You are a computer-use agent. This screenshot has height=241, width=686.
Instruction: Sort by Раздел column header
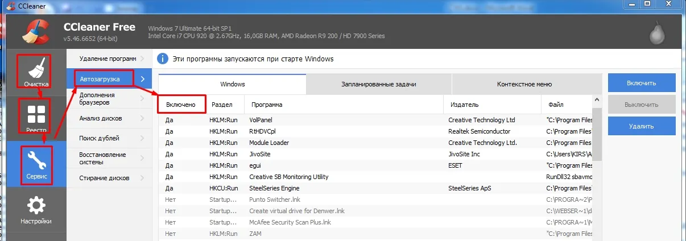225,105
